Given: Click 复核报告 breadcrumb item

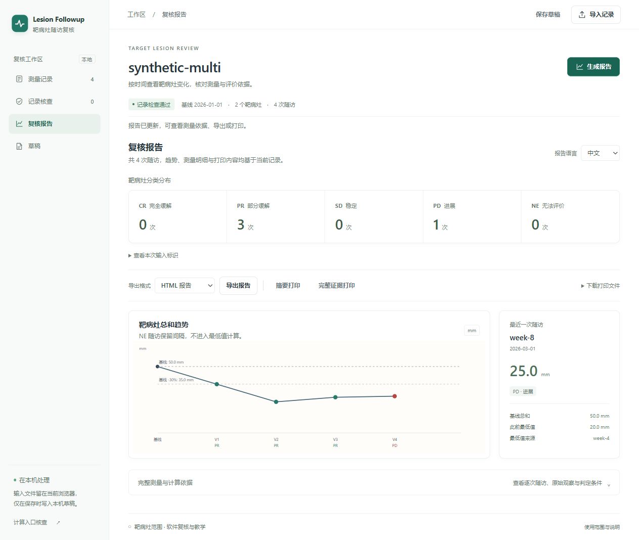Looking at the screenshot, I should (174, 15).
